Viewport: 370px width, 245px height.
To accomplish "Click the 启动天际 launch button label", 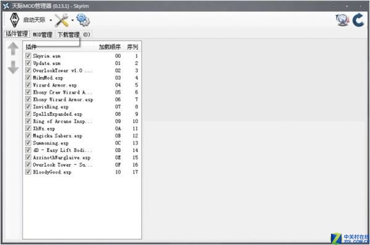I will (34, 20).
